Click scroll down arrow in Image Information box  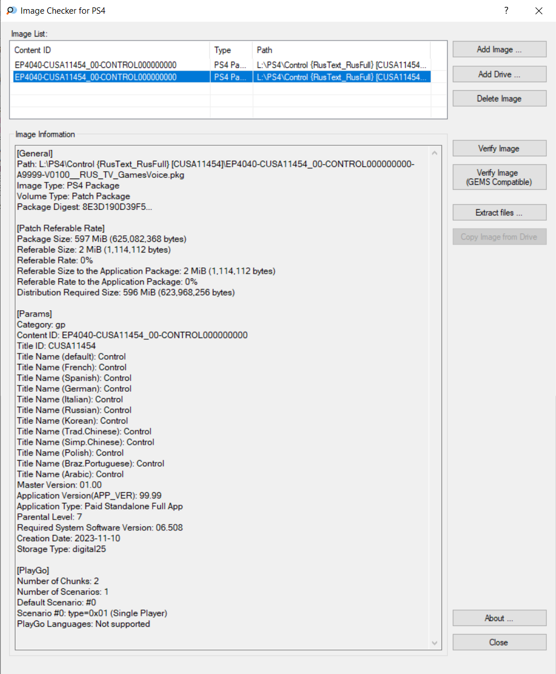pyautogui.click(x=435, y=643)
